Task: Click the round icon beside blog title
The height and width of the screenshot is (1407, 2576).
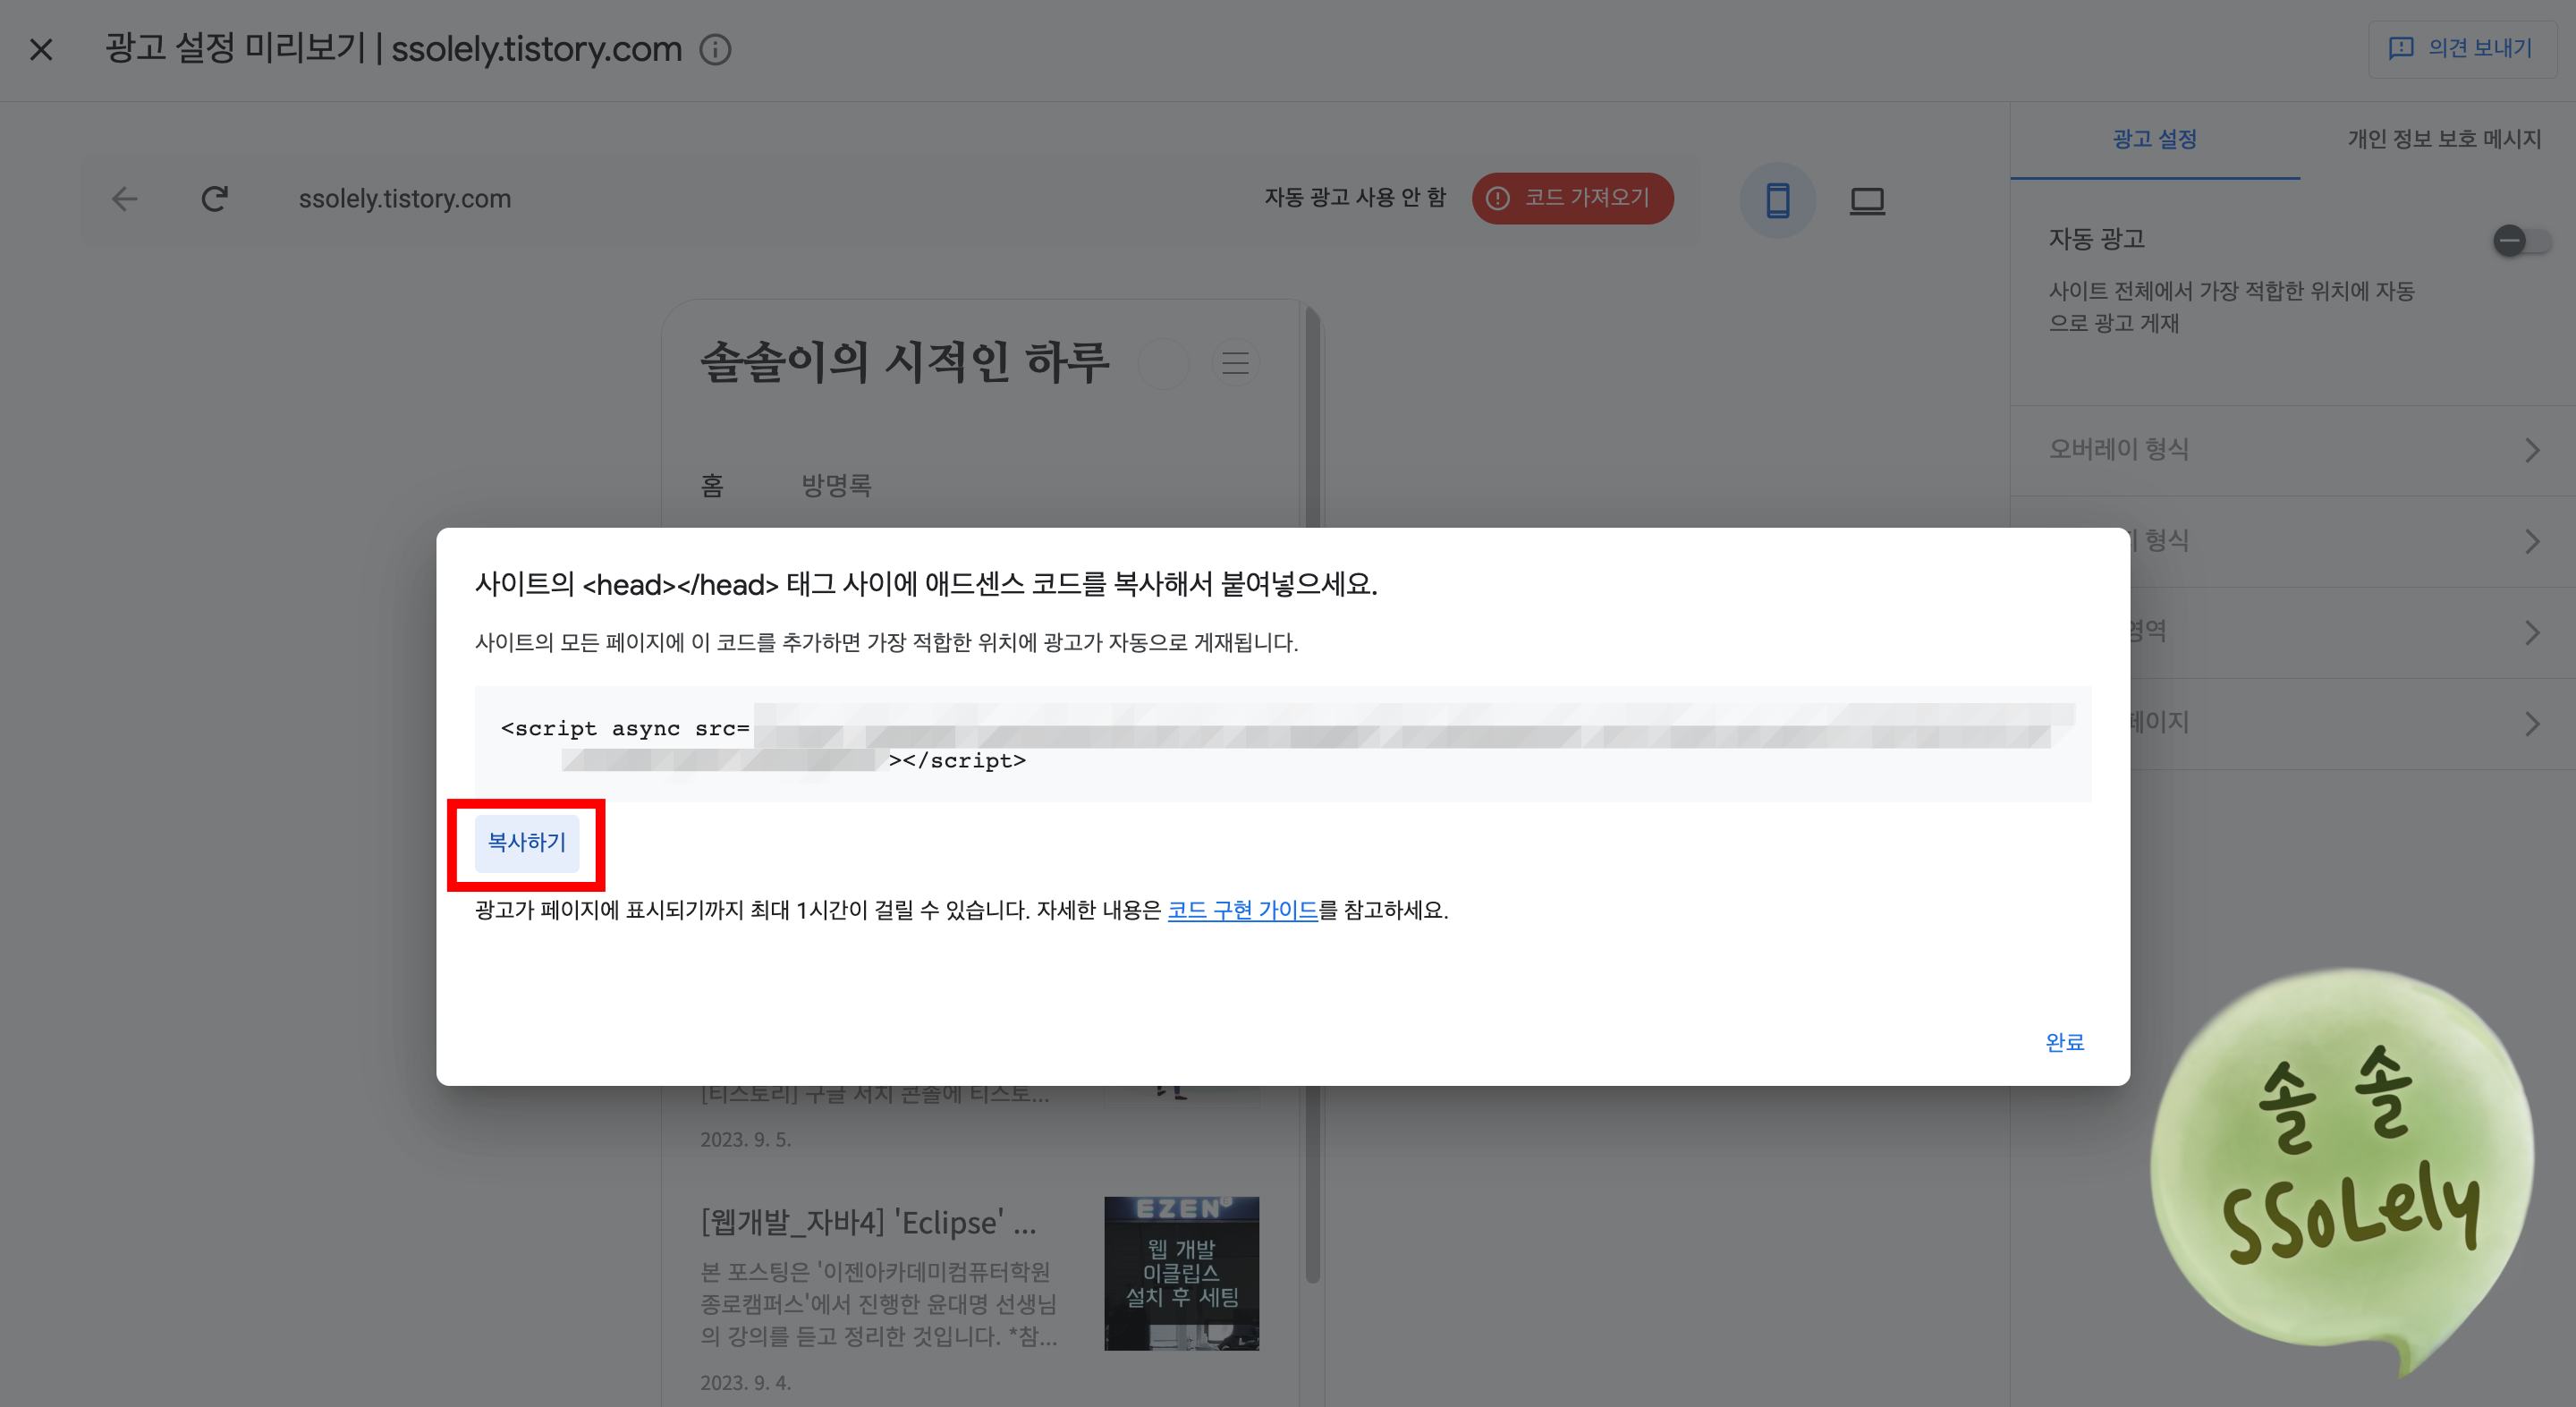Action: [1164, 363]
